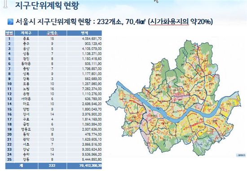Screen dimensions: 247x171
Task: Select the 면적 column header
Action: [x=84, y=33]
